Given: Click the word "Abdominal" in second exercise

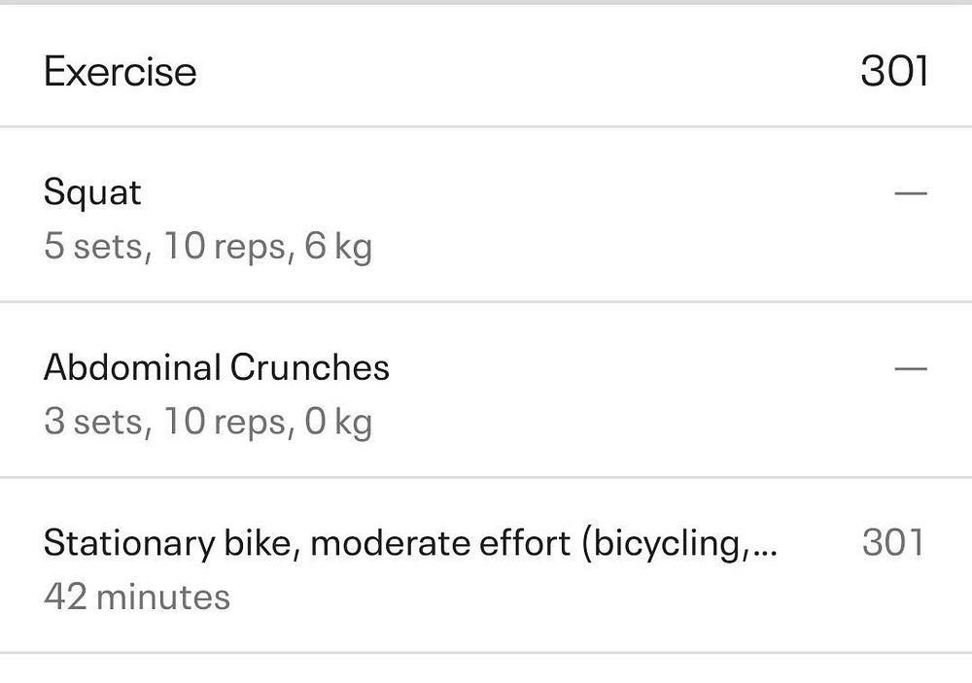Looking at the screenshot, I should click(x=132, y=367).
